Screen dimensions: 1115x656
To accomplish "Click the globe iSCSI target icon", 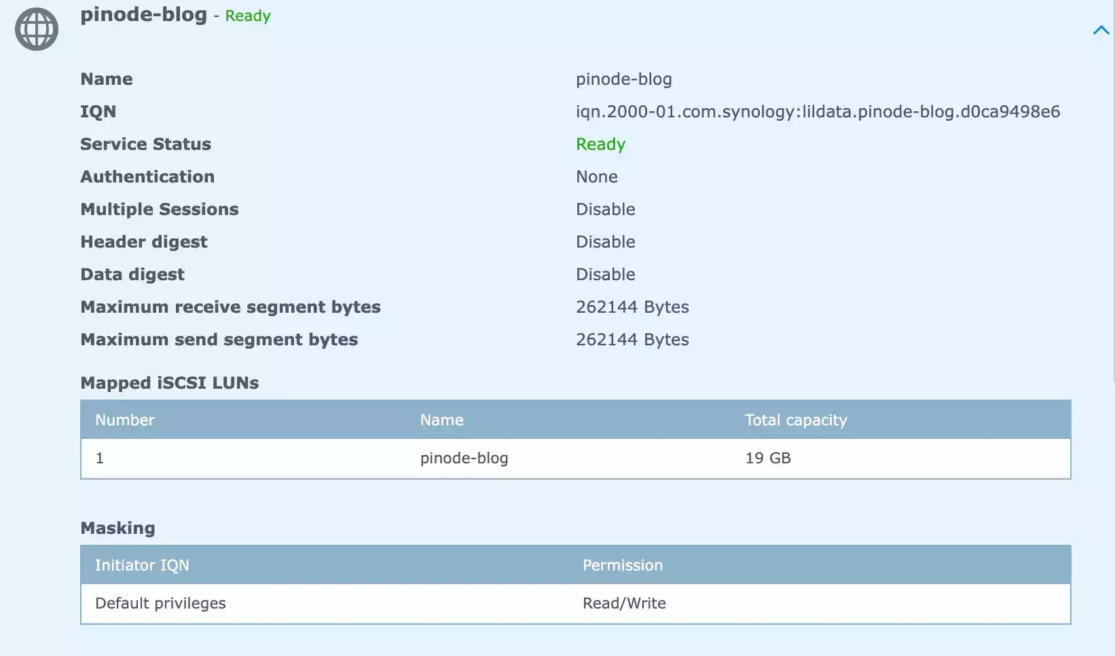I will 37,29.
